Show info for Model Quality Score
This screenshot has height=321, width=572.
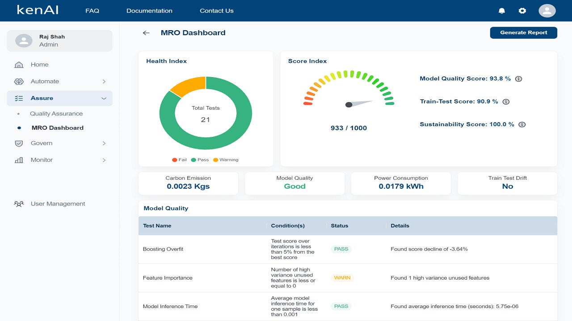(x=518, y=79)
